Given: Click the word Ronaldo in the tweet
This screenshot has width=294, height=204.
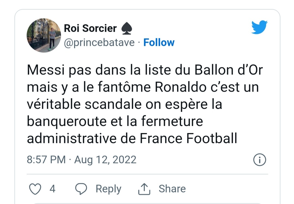Looking at the screenshot, I should (181, 87).
